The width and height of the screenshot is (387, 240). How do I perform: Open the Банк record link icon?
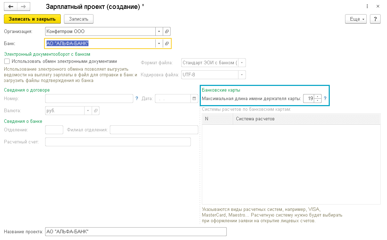click(x=167, y=43)
